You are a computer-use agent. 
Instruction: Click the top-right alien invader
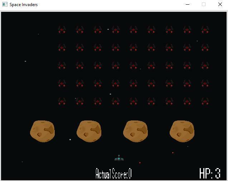pyautogui.click(x=205, y=30)
